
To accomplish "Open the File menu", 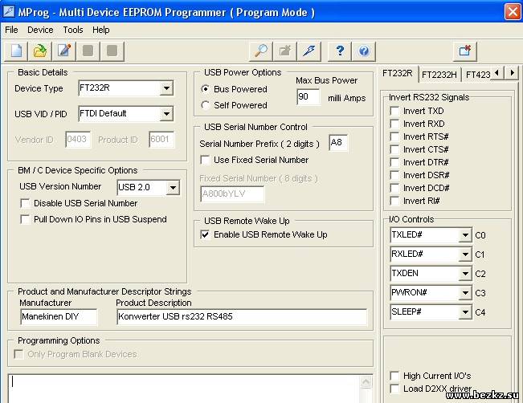I will click(x=11, y=30).
